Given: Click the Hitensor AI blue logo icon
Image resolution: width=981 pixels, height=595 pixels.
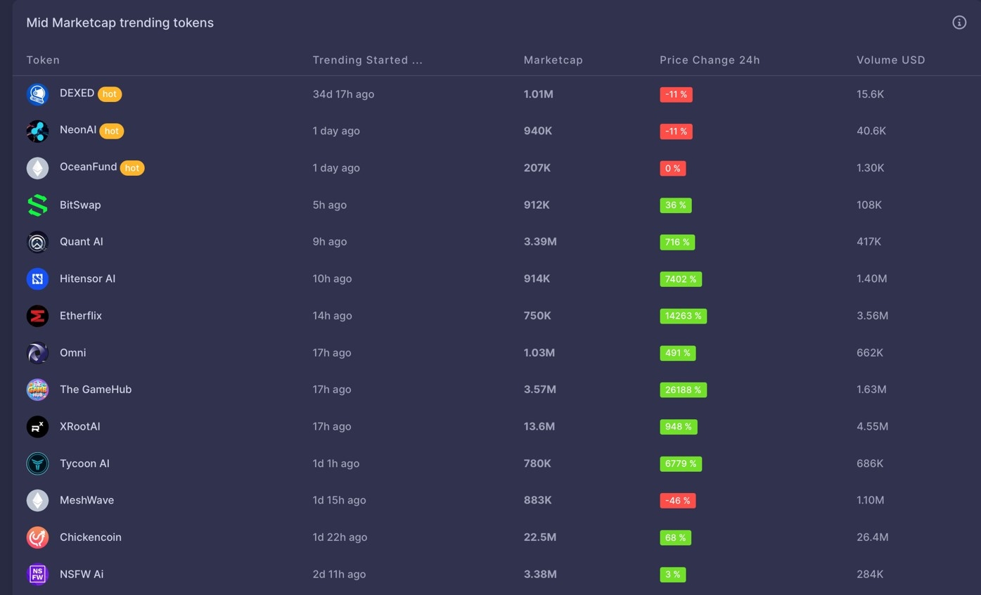Looking at the screenshot, I should [37, 279].
